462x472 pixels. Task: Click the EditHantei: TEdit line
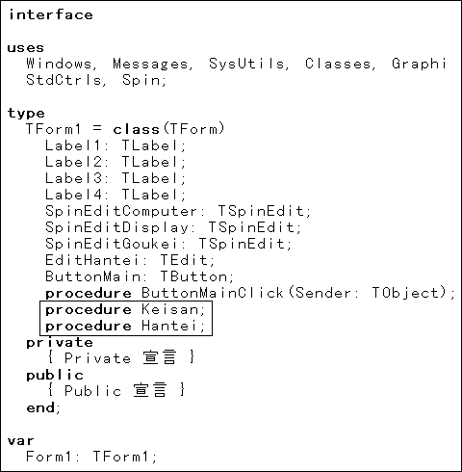pos(130,260)
